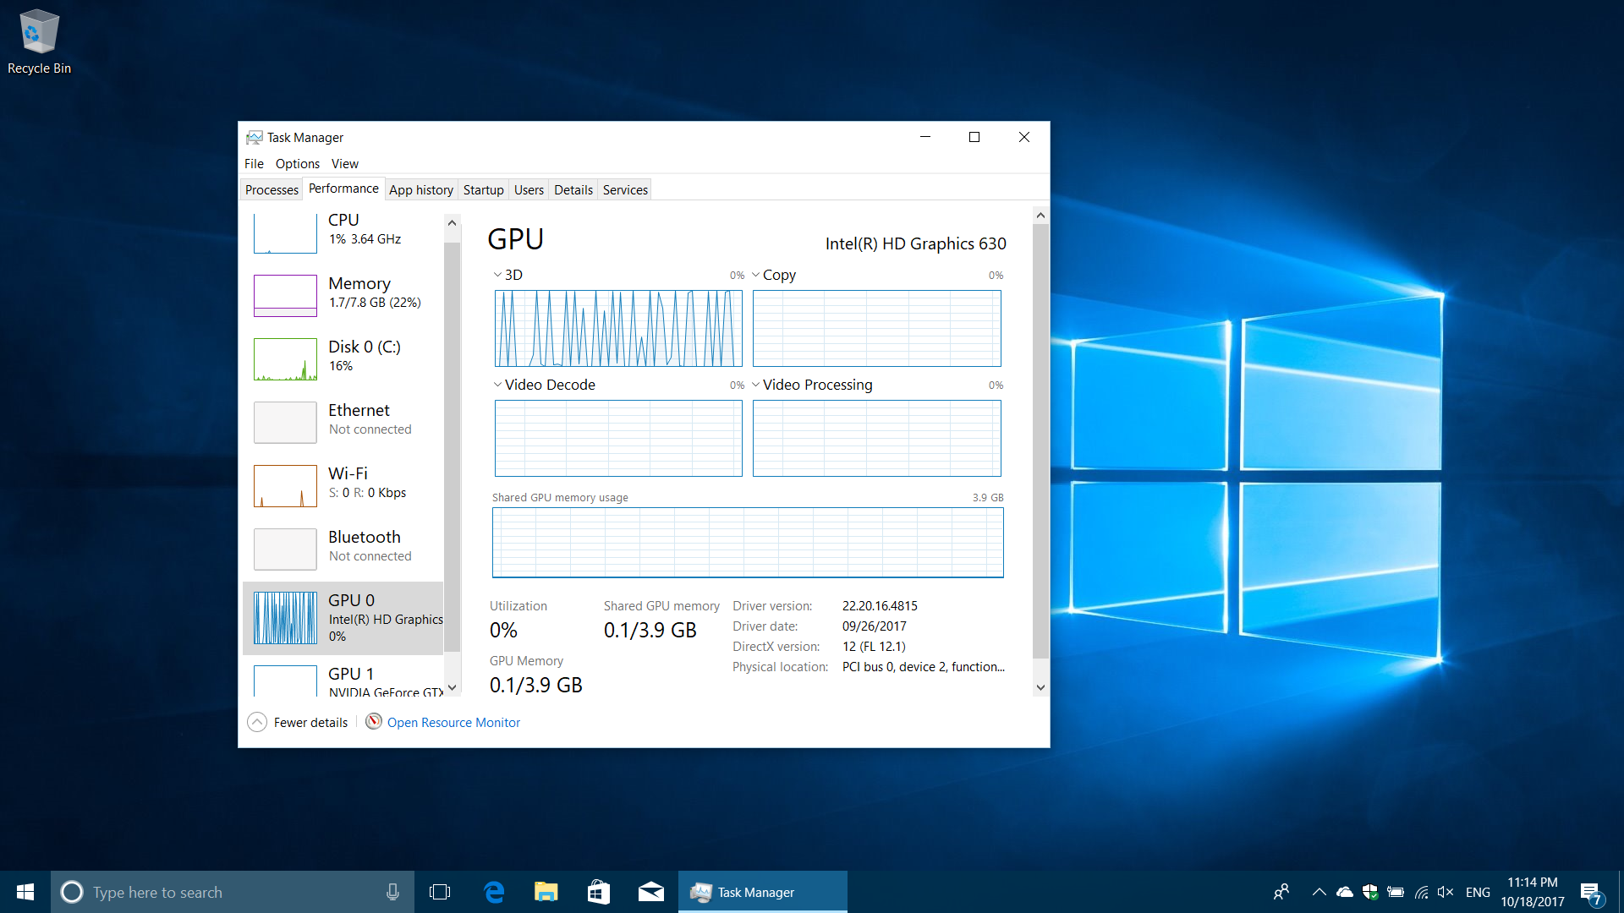The image size is (1624, 913).
Task: Open the Disk 0 (C:) performance view
Action: tap(343, 358)
